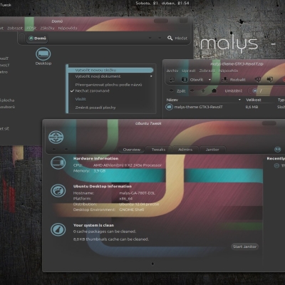Click Ubuntu Desktop Information GNOME icon
This screenshot has height=285, width=285.
[58, 191]
